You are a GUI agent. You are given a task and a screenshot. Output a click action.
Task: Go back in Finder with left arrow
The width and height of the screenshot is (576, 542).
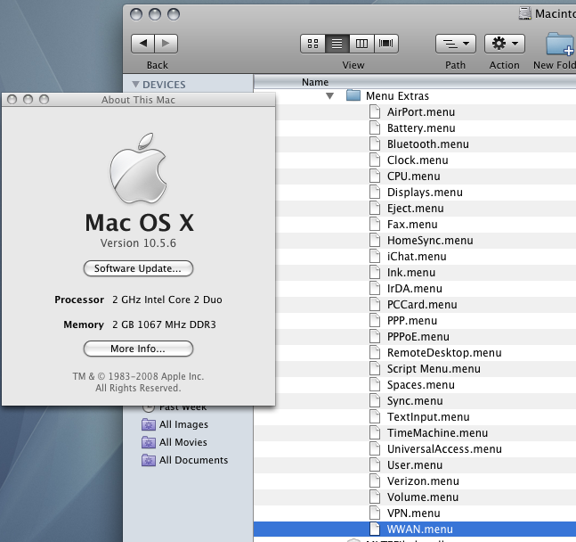click(x=143, y=44)
